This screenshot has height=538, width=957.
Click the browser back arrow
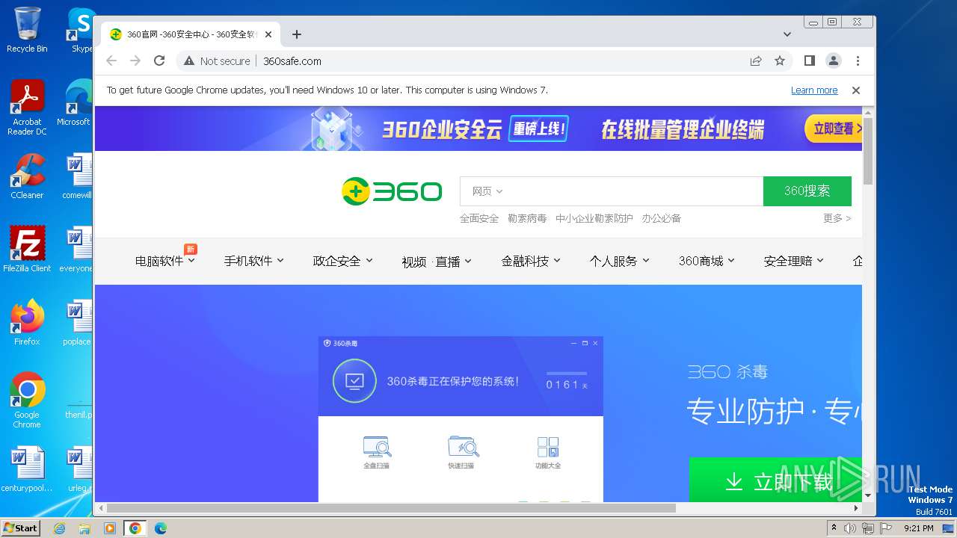[x=111, y=61]
